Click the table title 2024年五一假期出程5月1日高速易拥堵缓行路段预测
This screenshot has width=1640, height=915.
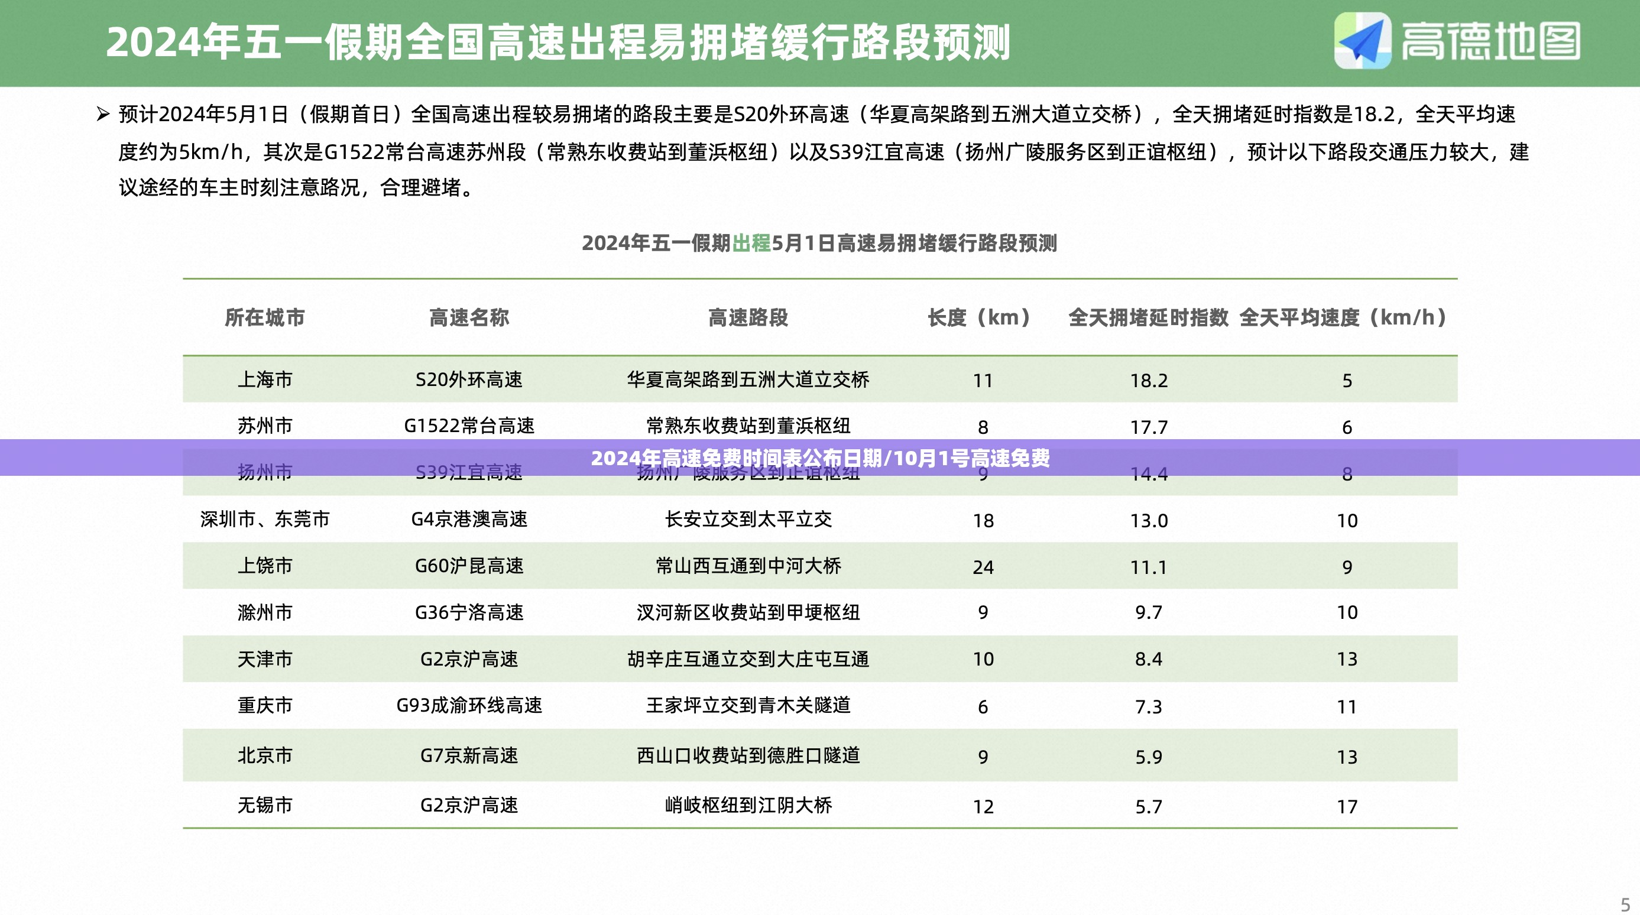pos(819,243)
